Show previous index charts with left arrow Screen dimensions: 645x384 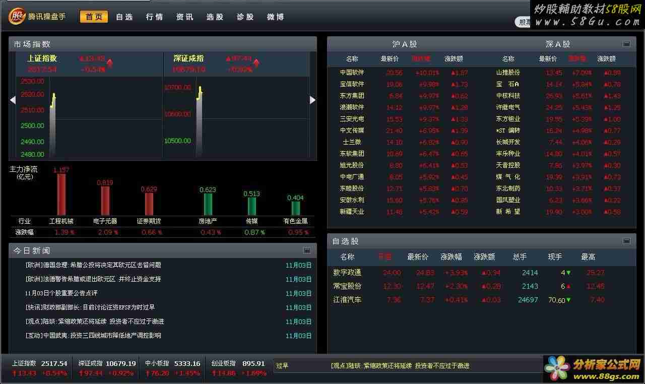coord(13,100)
